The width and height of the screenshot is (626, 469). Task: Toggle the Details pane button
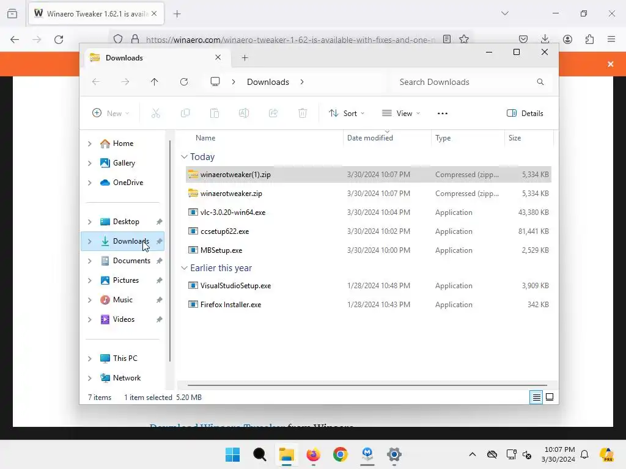click(525, 113)
